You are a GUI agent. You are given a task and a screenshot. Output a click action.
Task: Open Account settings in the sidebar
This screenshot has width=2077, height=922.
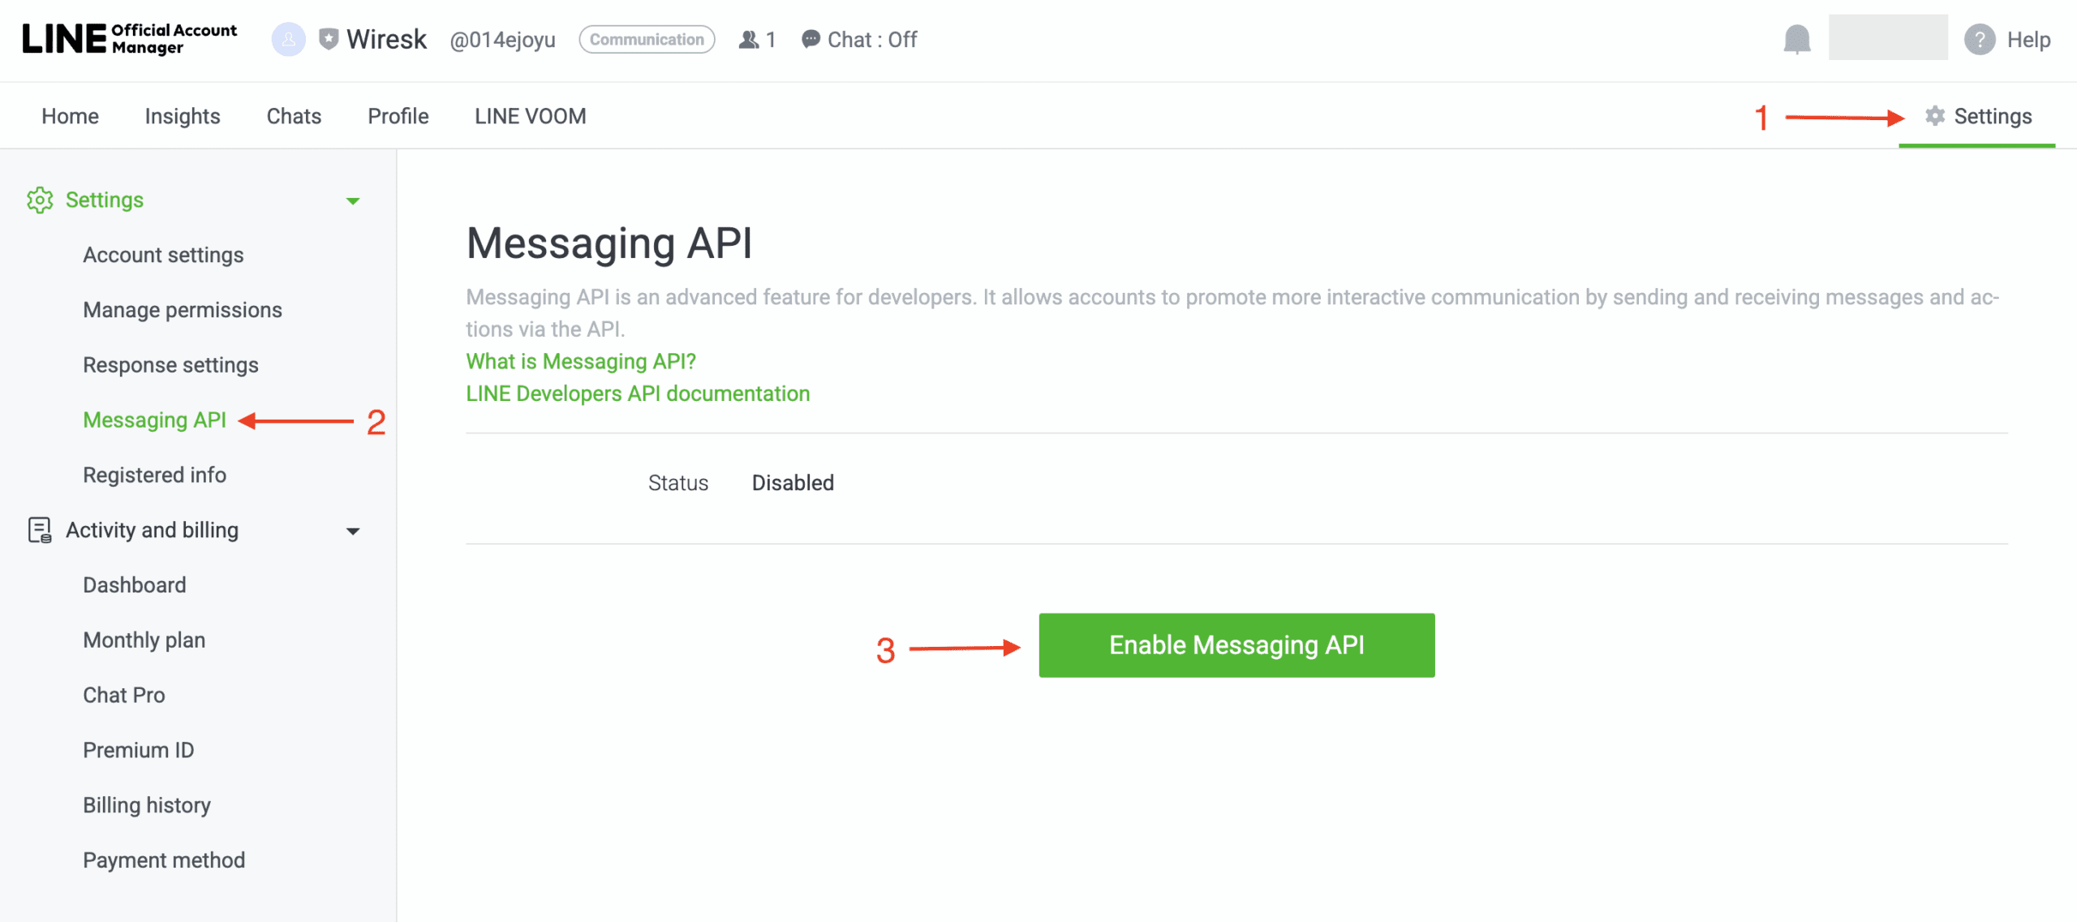click(x=163, y=255)
